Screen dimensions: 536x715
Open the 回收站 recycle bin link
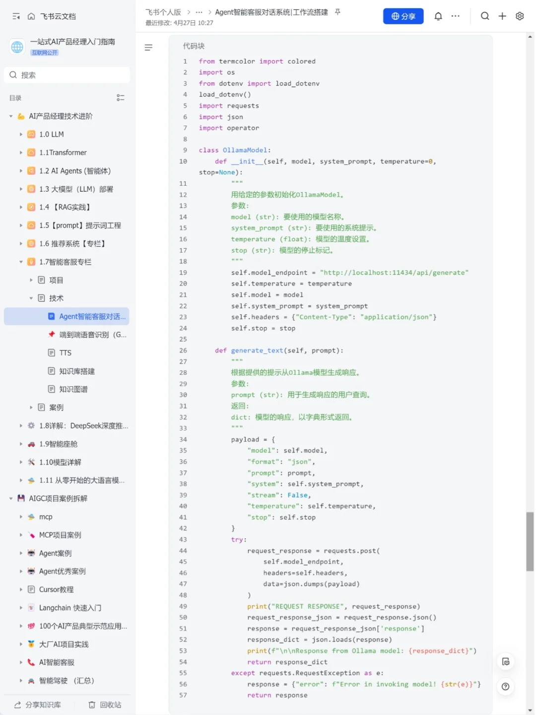(x=105, y=705)
